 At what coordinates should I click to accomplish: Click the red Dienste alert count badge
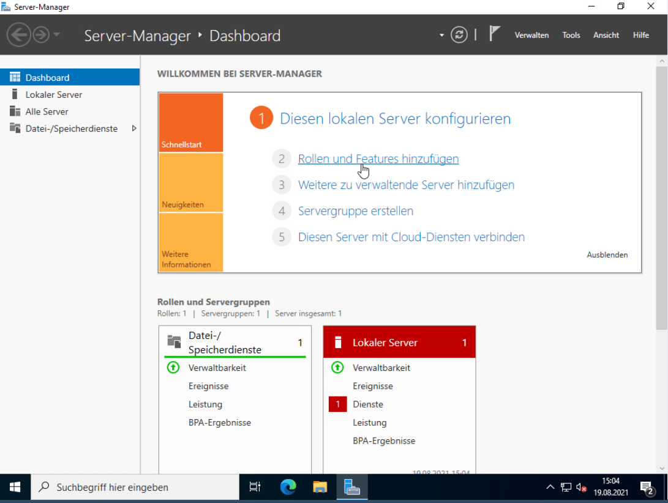pos(337,404)
